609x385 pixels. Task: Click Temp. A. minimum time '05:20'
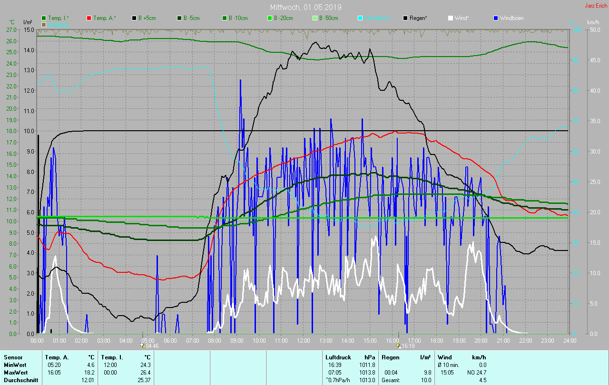pos(54,365)
